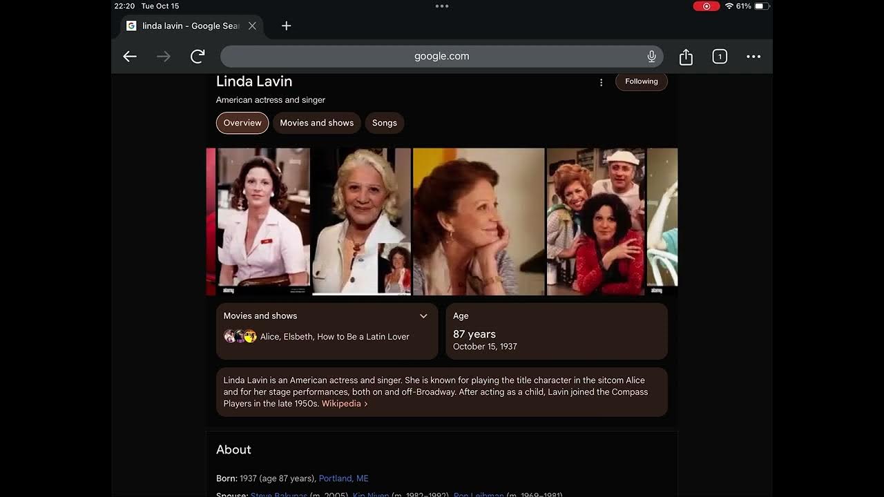Open the Alice cast group photo
This screenshot has height=497, width=884.
click(596, 222)
